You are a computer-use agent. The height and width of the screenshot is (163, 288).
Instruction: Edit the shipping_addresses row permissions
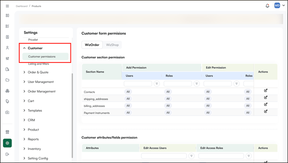coord(266,97)
